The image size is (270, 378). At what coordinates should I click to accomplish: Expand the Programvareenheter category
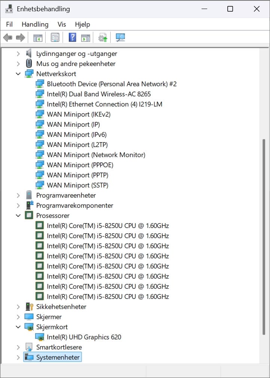coord(18,195)
